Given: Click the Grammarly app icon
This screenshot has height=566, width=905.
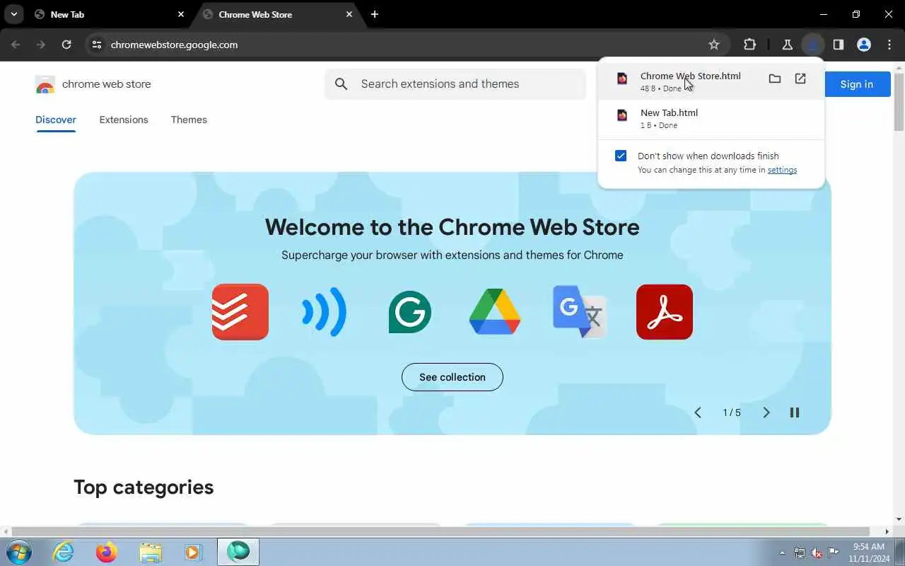Looking at the screenshot, I should (410, 312).
